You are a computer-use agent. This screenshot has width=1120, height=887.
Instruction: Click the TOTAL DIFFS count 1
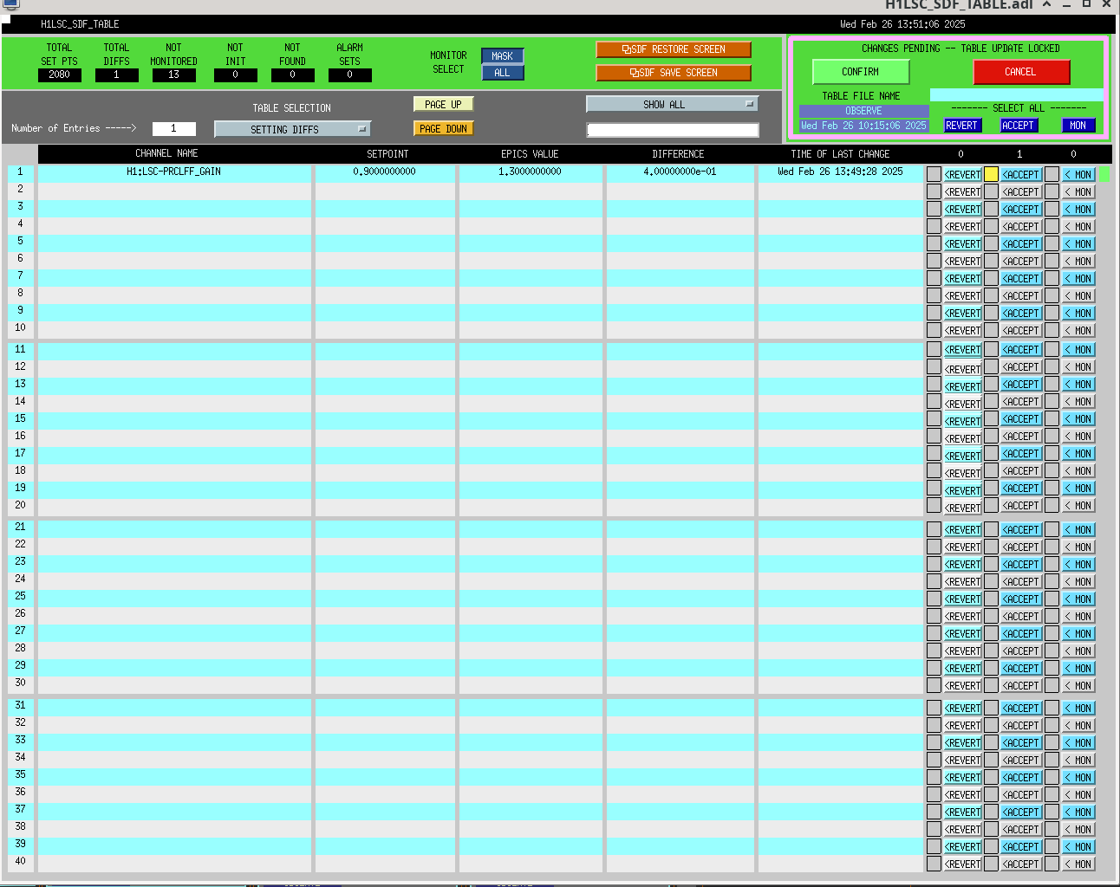117,74
